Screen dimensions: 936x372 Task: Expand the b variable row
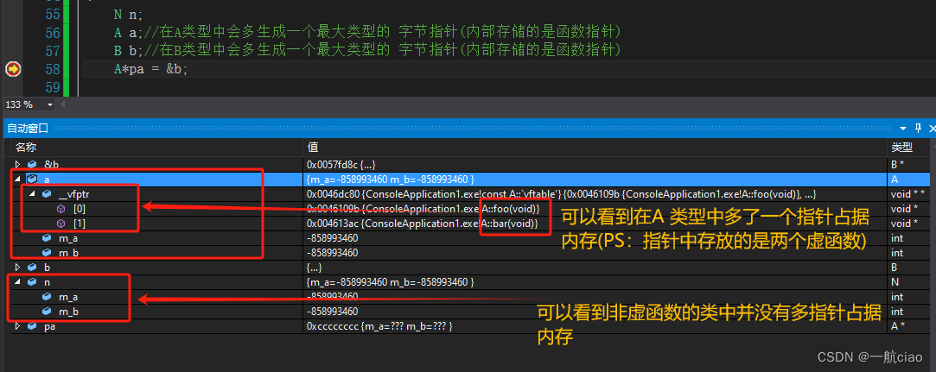[18, 267]
